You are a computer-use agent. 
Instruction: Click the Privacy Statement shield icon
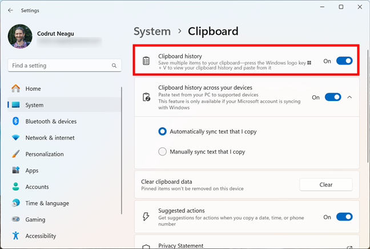[146, 247]
